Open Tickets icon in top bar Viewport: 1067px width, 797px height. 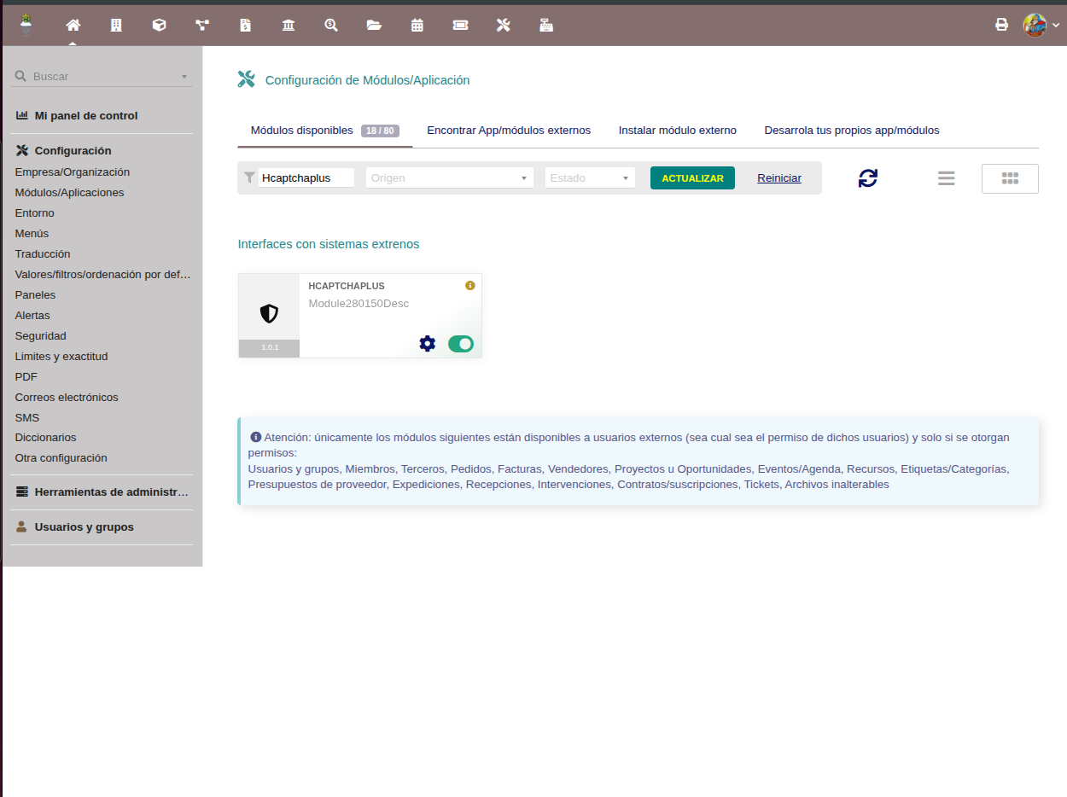460,25
